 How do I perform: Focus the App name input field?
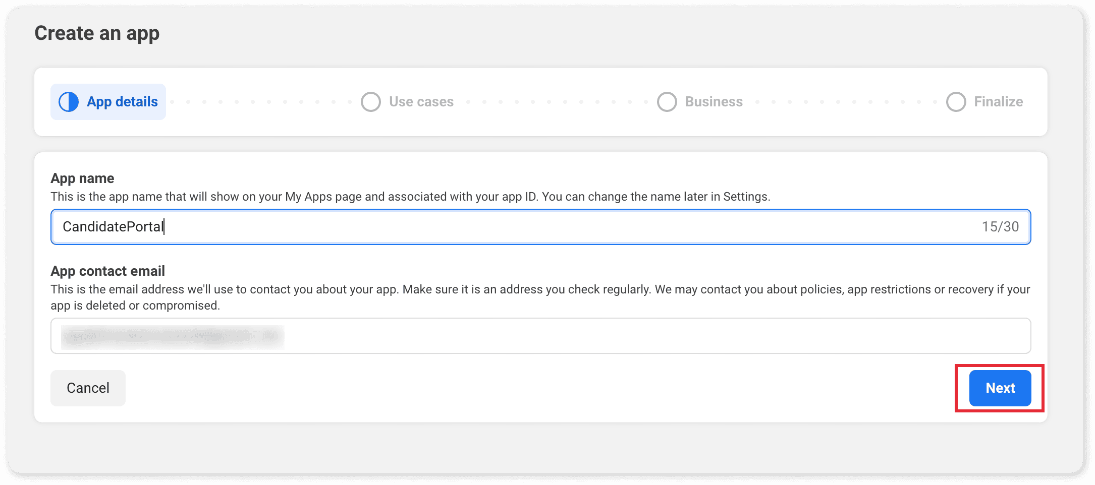click(x=505, y=227)
